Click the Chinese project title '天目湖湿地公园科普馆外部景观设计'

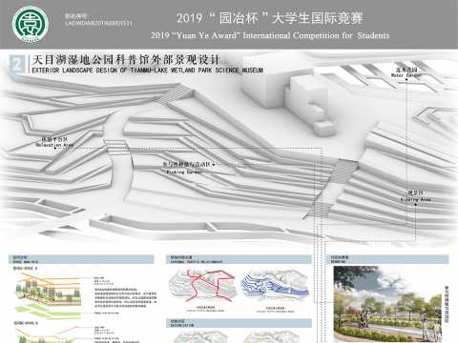coord(126,59)
